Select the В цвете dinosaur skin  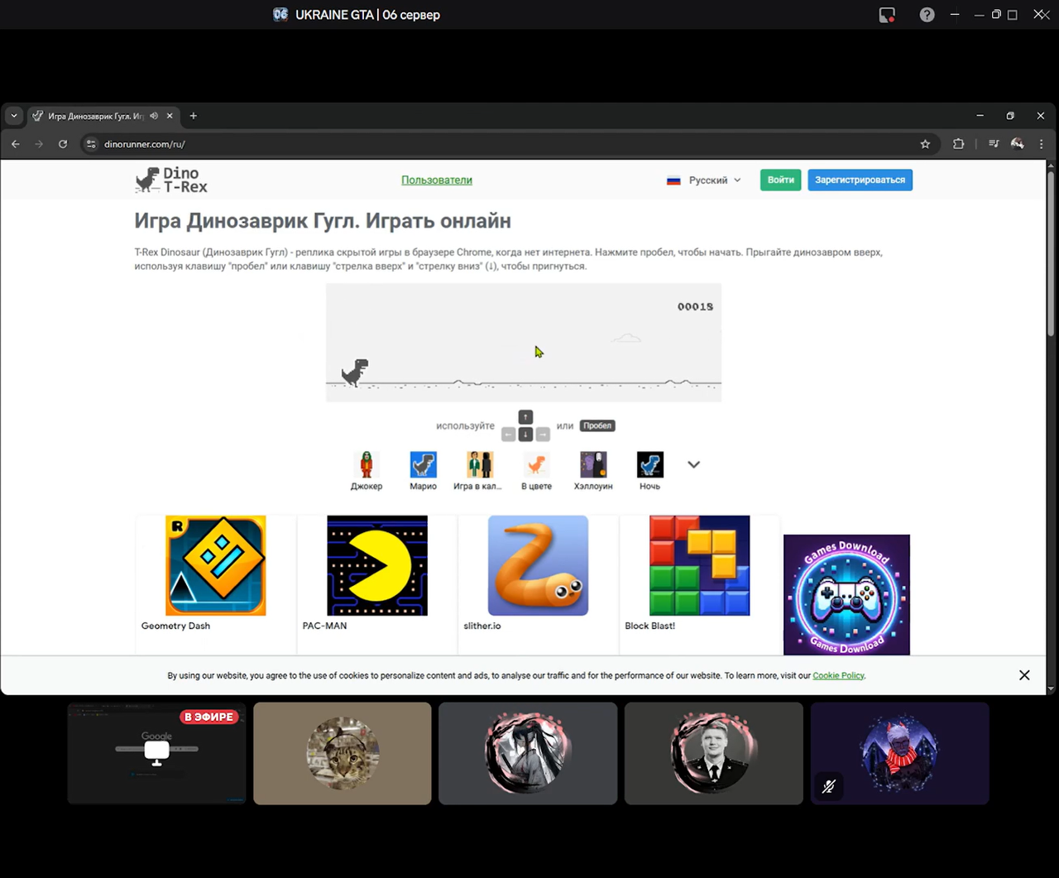pos(536,465)
